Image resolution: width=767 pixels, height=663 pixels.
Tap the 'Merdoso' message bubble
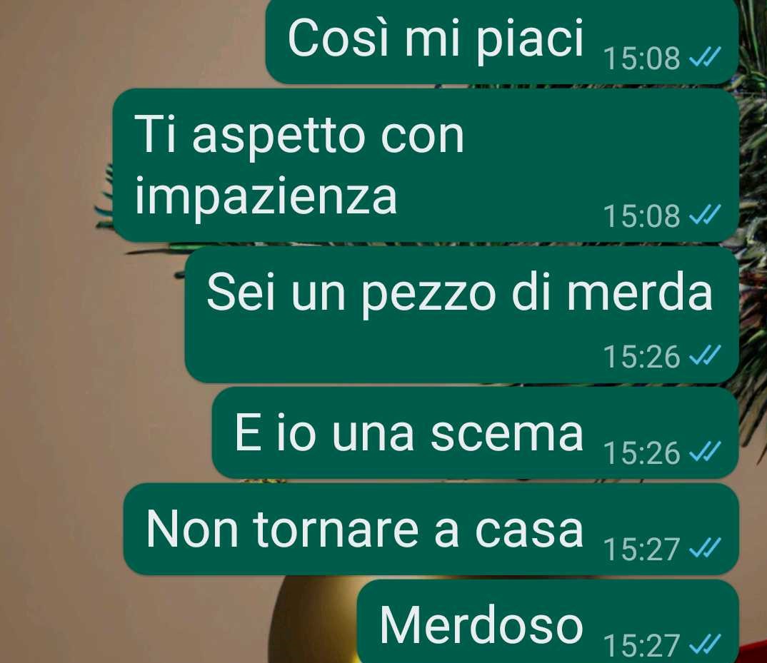click(x=548, y=621)
